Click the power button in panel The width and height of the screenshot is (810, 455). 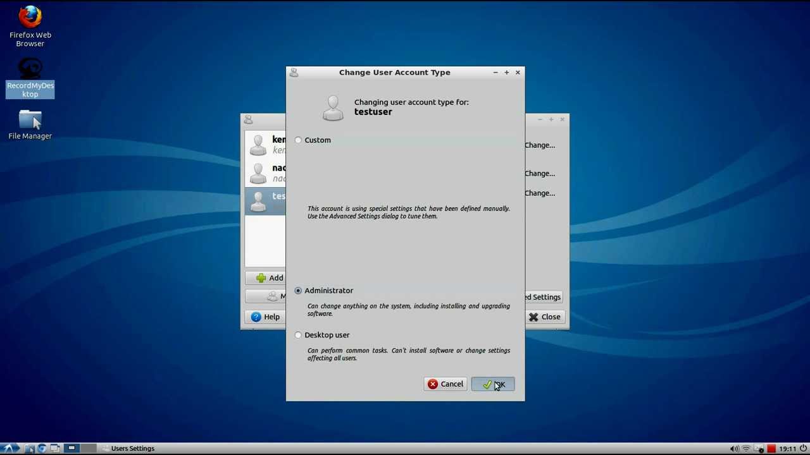click(x=802, y=449)
